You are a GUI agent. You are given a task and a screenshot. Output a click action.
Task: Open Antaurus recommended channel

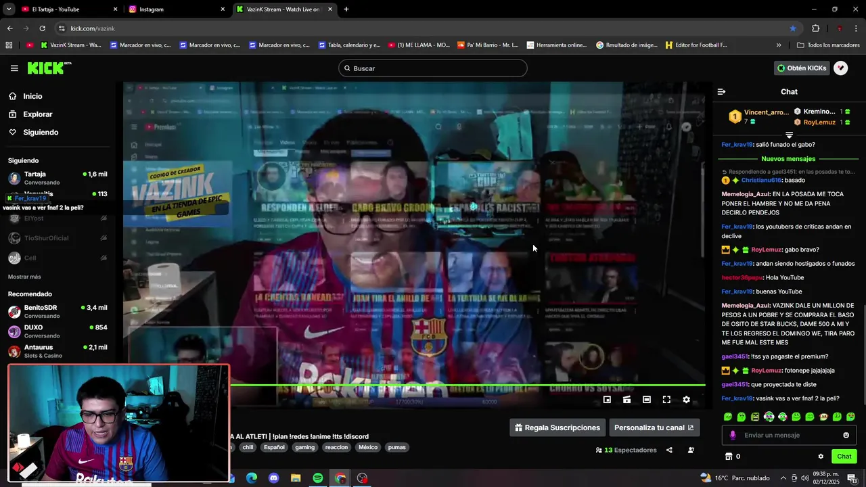(58, 351)
